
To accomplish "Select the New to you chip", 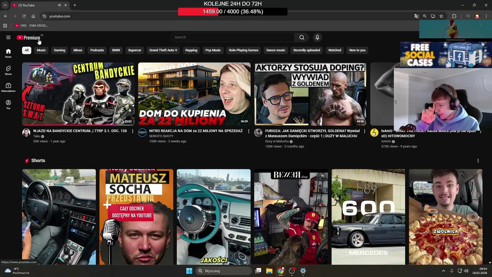I will 357,50.
